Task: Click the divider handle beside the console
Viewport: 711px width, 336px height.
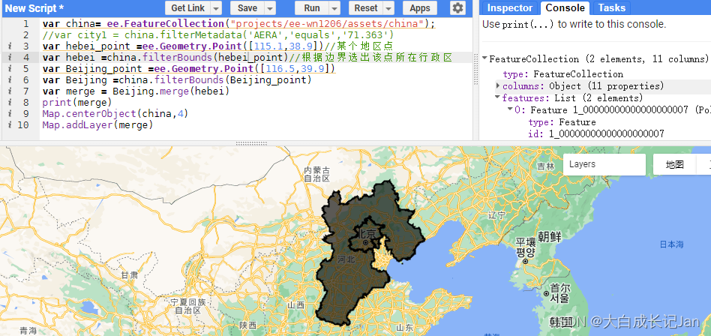Action: [x=475, y=70]
